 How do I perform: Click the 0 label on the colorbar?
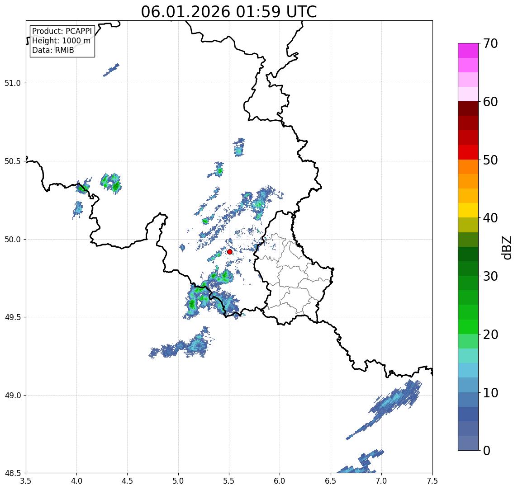(487, 450)
